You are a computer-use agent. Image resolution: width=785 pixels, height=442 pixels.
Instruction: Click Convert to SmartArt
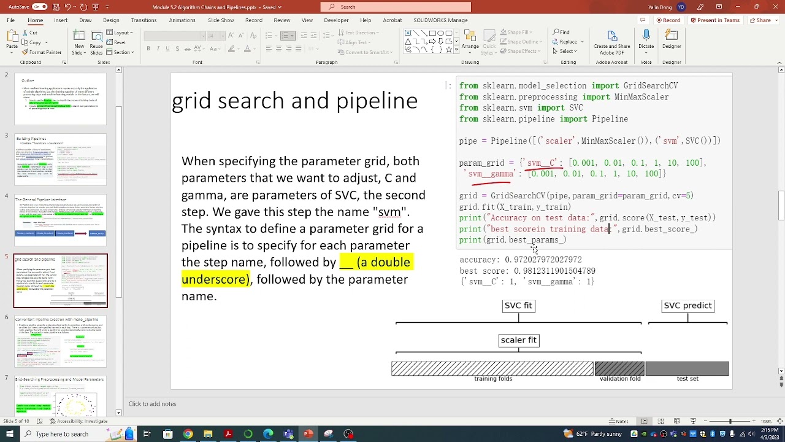(x=365, y=52)
